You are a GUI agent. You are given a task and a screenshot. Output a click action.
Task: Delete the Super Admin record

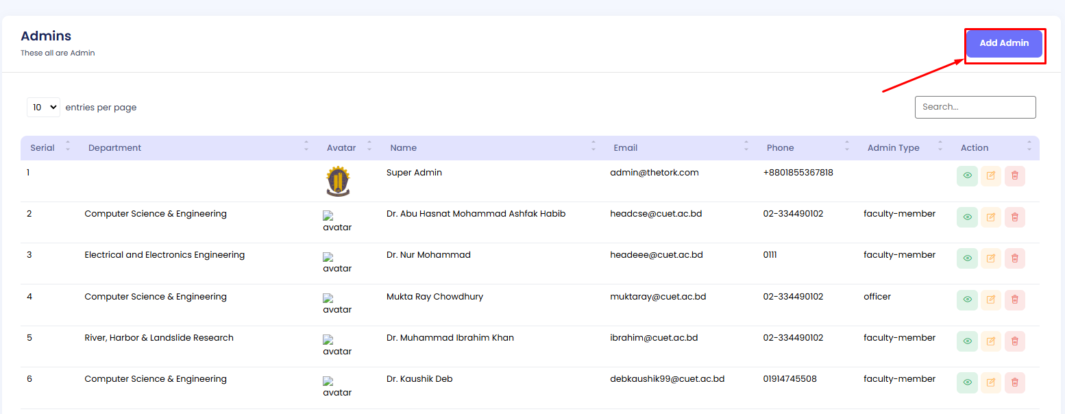pyautogui.click(x=1014, y=175)
